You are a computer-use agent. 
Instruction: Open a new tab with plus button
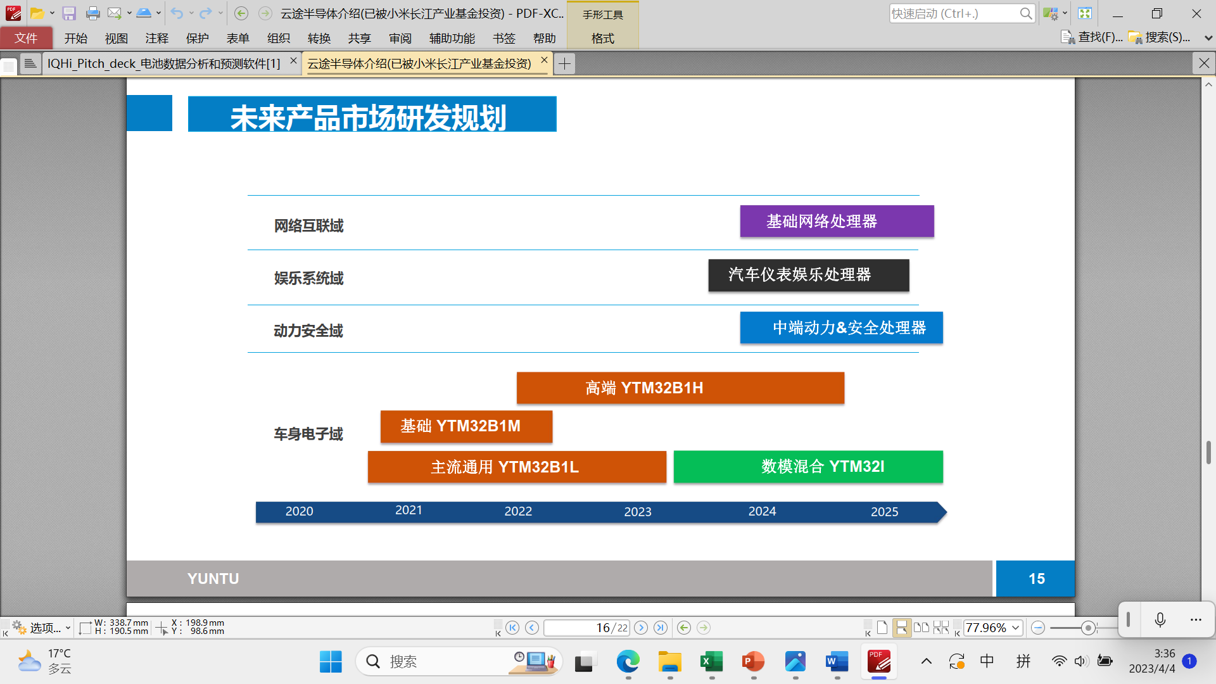[x=564, y=63]
